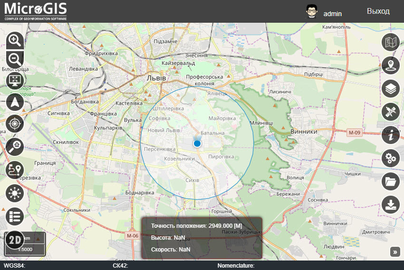Open the folded map selection icon
Screen dimensions: 404x270
click(390, 42)
